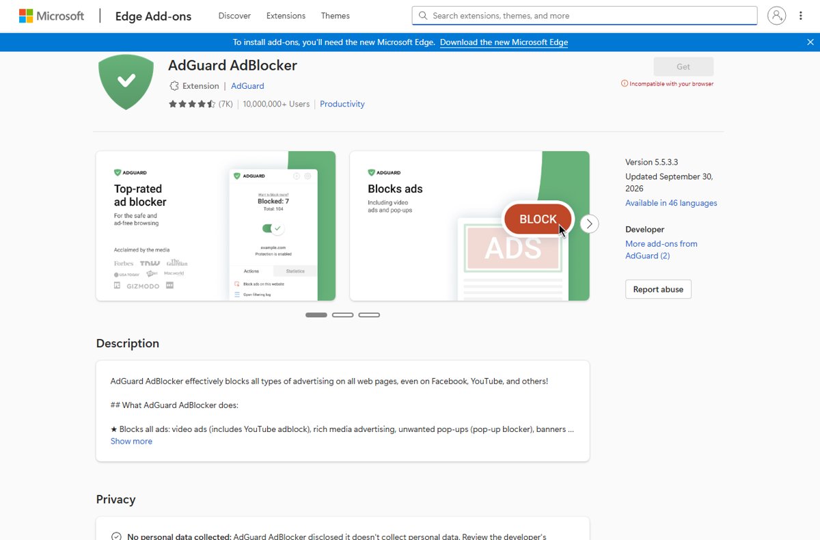The image size is (820, 540).
Task: Open the Themes tab
Action: (335, 16)
